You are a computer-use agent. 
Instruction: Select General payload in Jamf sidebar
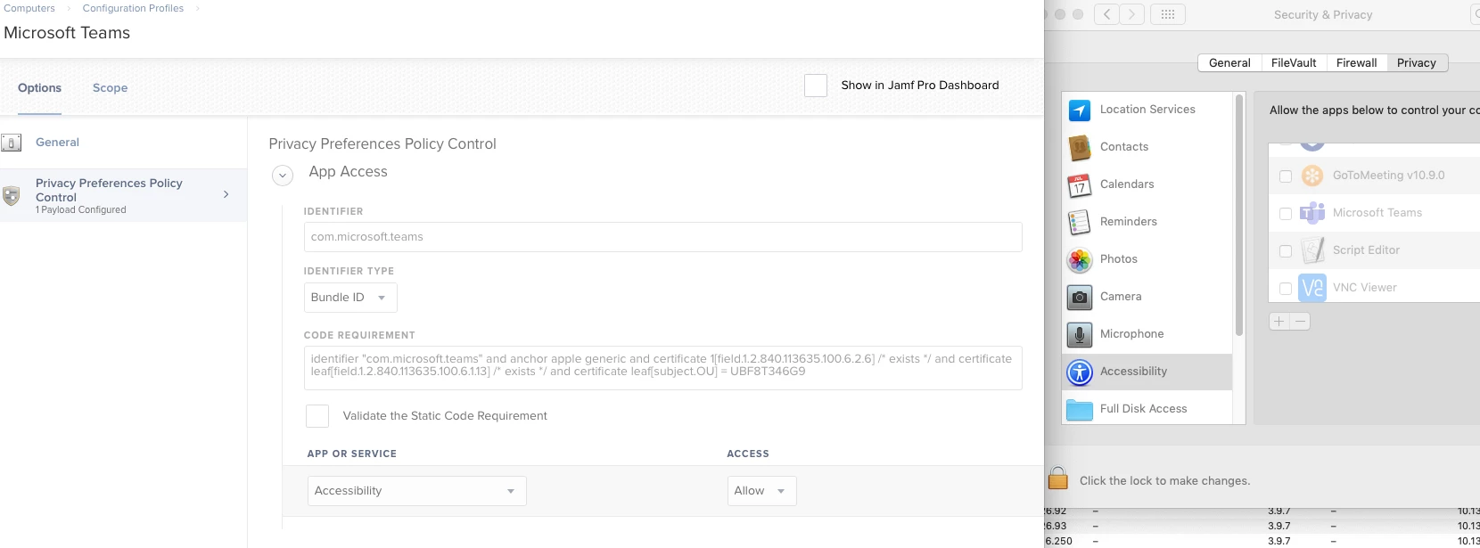(123, 143)
